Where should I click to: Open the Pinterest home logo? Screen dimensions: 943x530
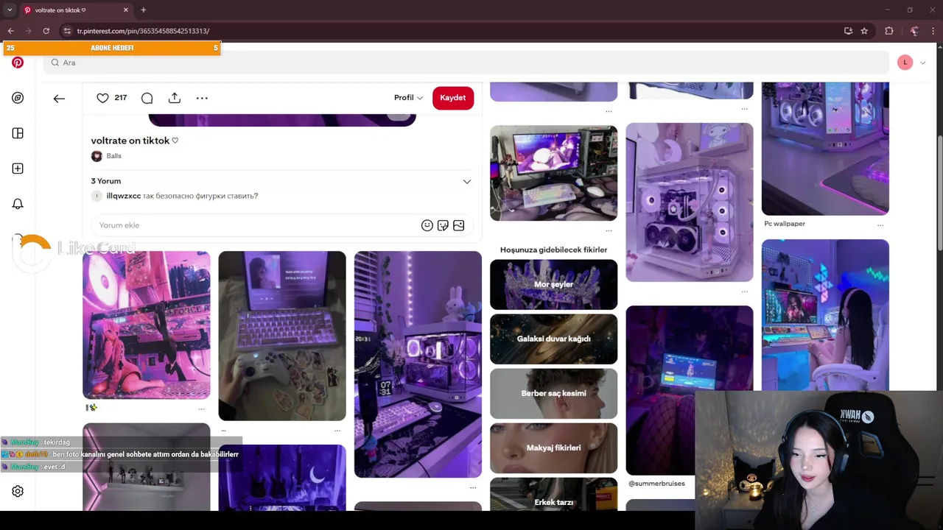click(18, 63)
